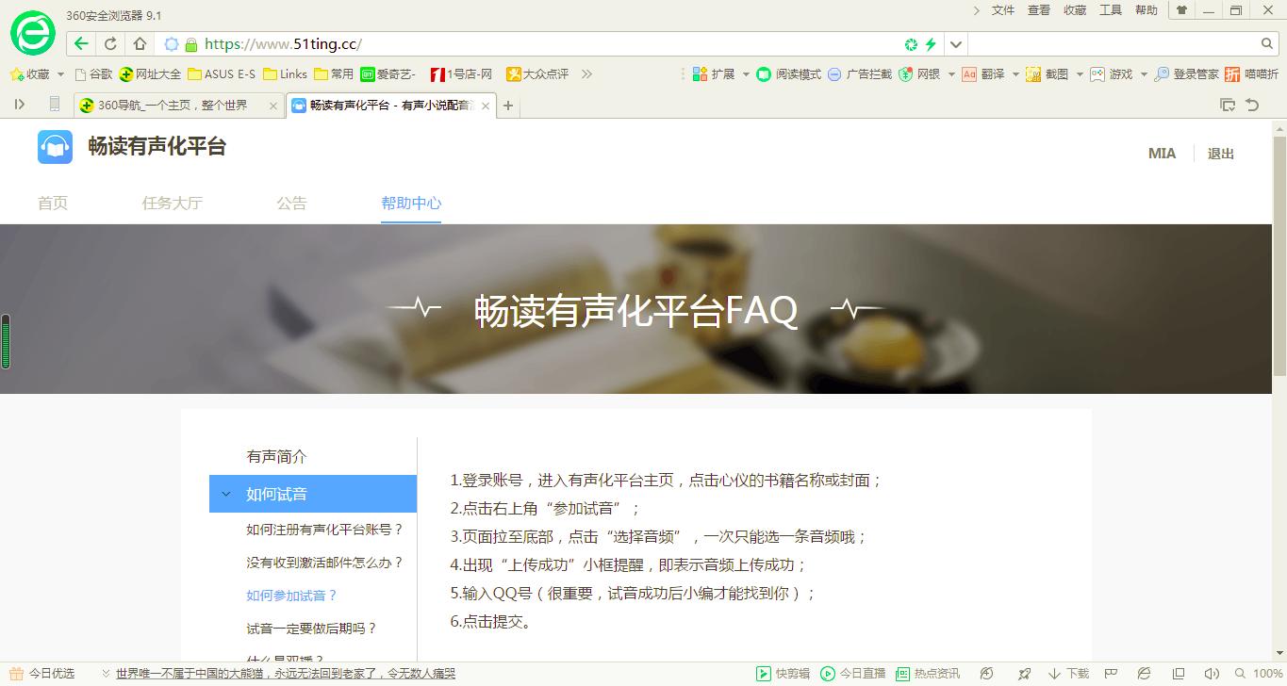Open the search engine dropdown in address bar
The image size is (1287, 686).
pos(954,43)
